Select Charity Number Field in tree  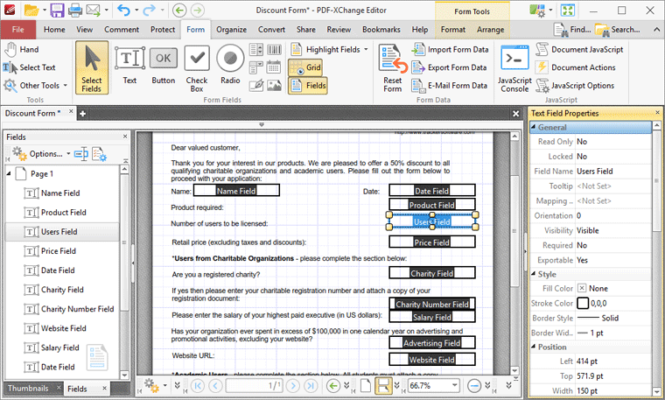(x=69, y=309)
